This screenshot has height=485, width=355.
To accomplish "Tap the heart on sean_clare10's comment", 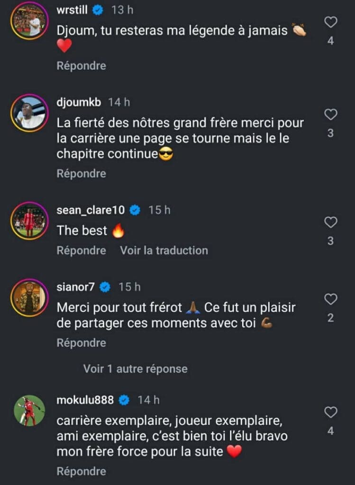I will (330, 222).
